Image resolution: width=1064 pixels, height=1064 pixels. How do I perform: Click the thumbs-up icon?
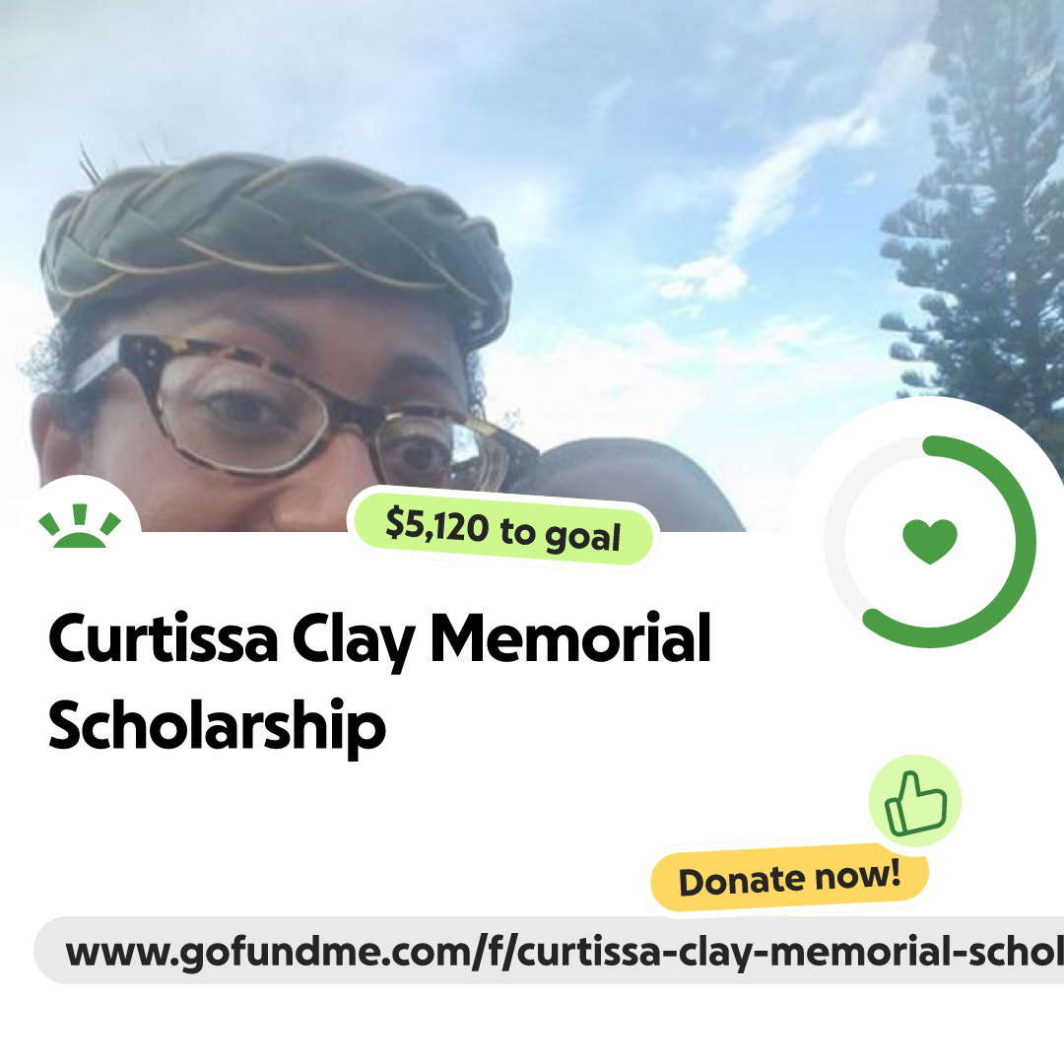coord(915,801)
